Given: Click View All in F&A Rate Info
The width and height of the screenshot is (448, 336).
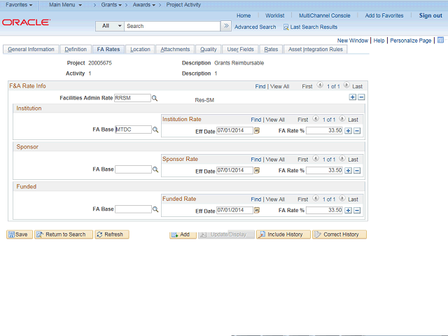Looking at the screenshot, I should (x=280, y=86).
